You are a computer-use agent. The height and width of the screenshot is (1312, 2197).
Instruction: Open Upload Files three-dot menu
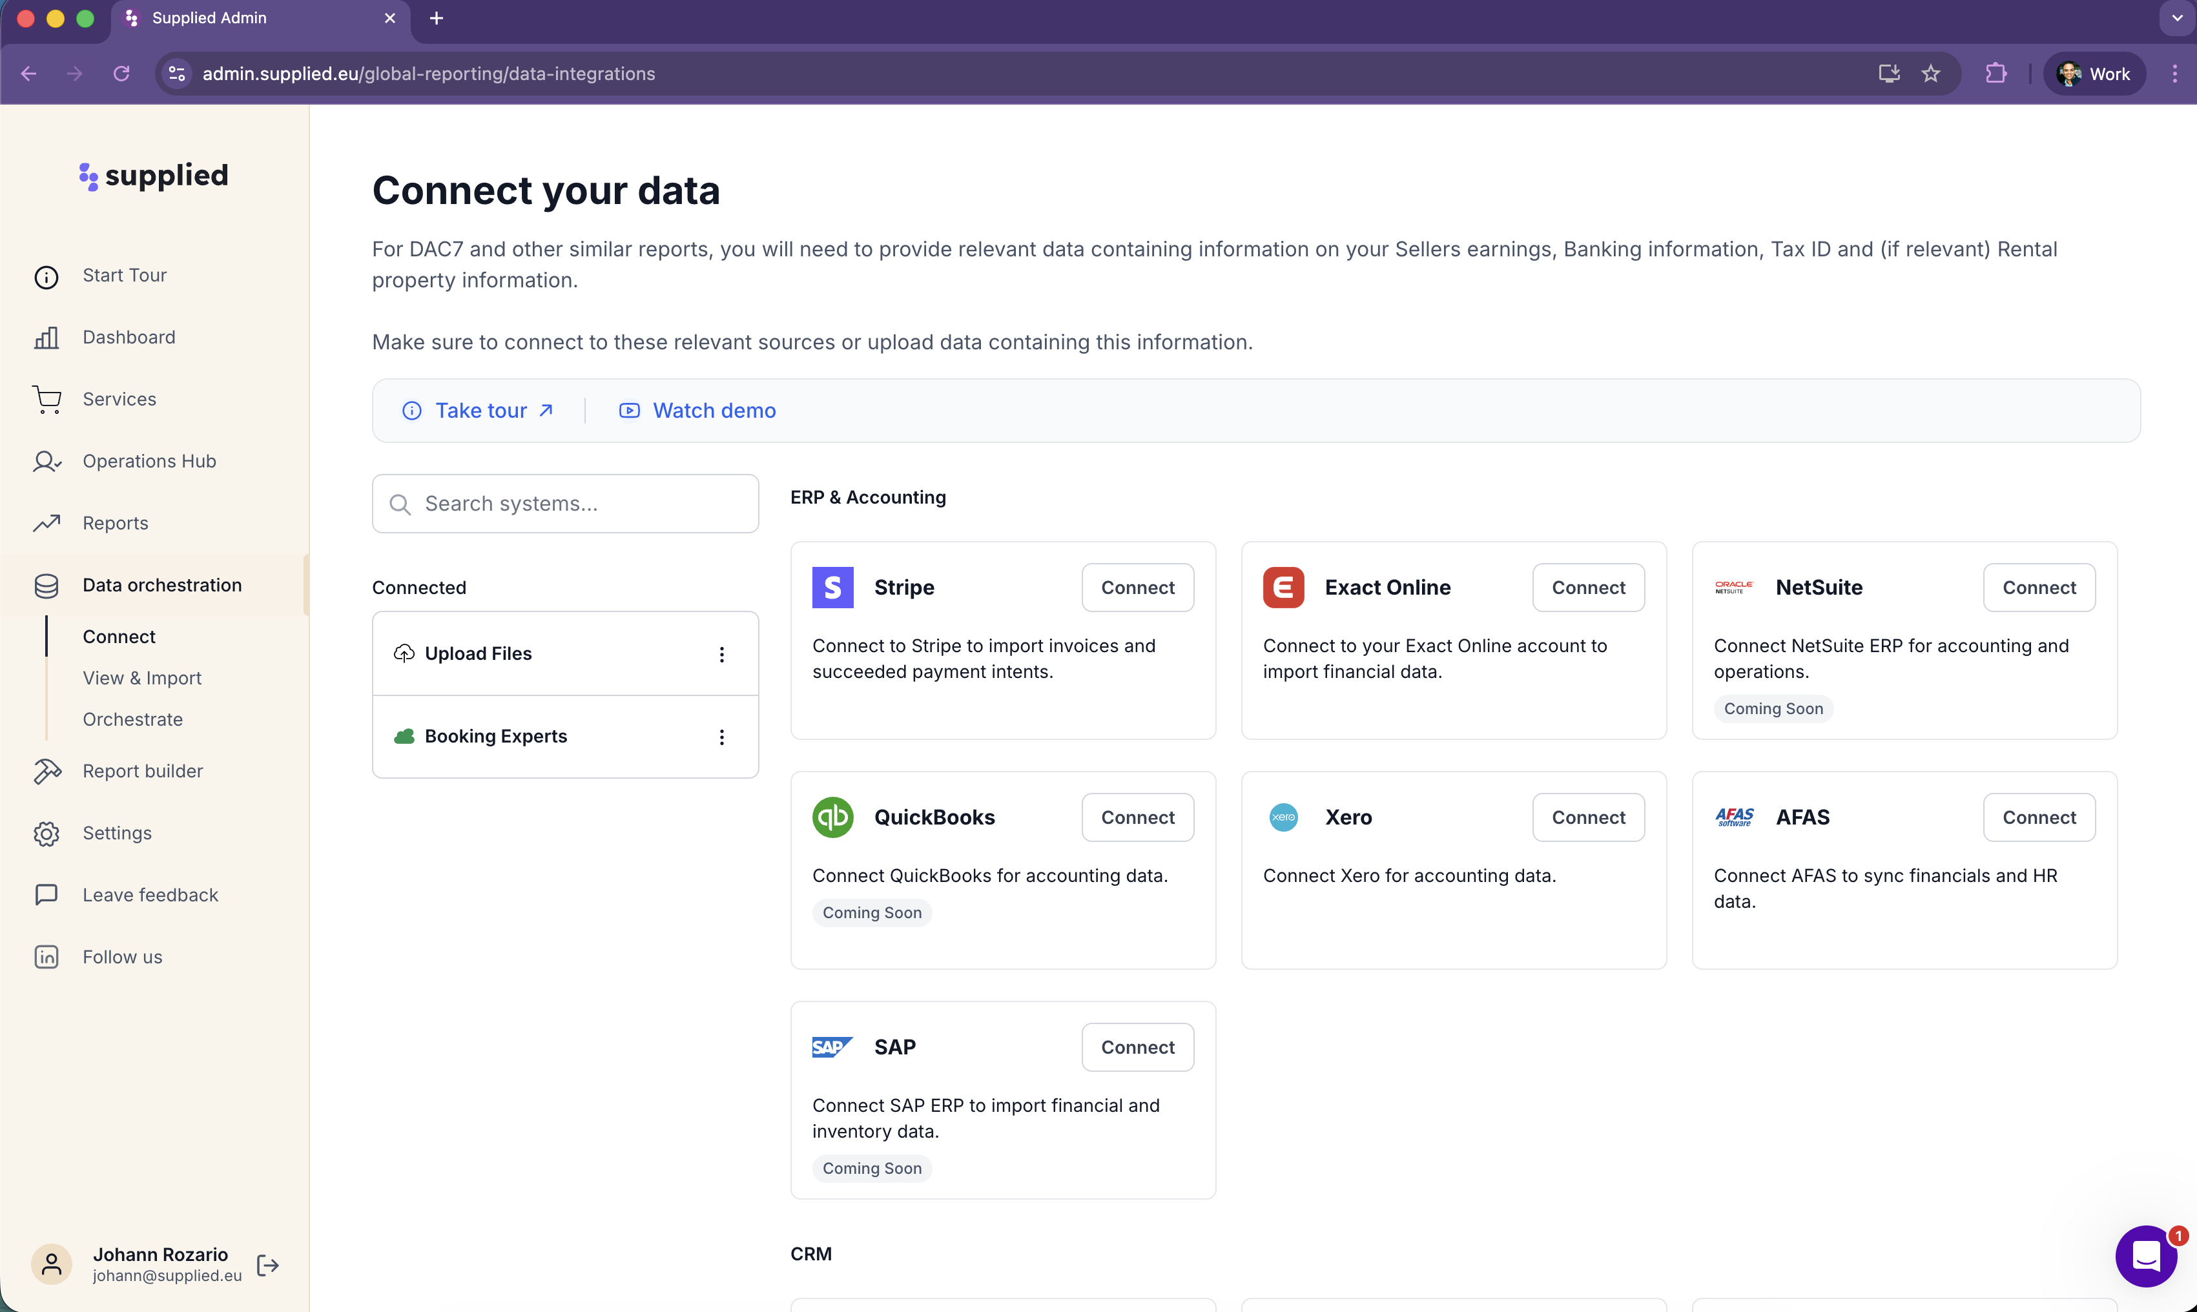coord(721,654)
